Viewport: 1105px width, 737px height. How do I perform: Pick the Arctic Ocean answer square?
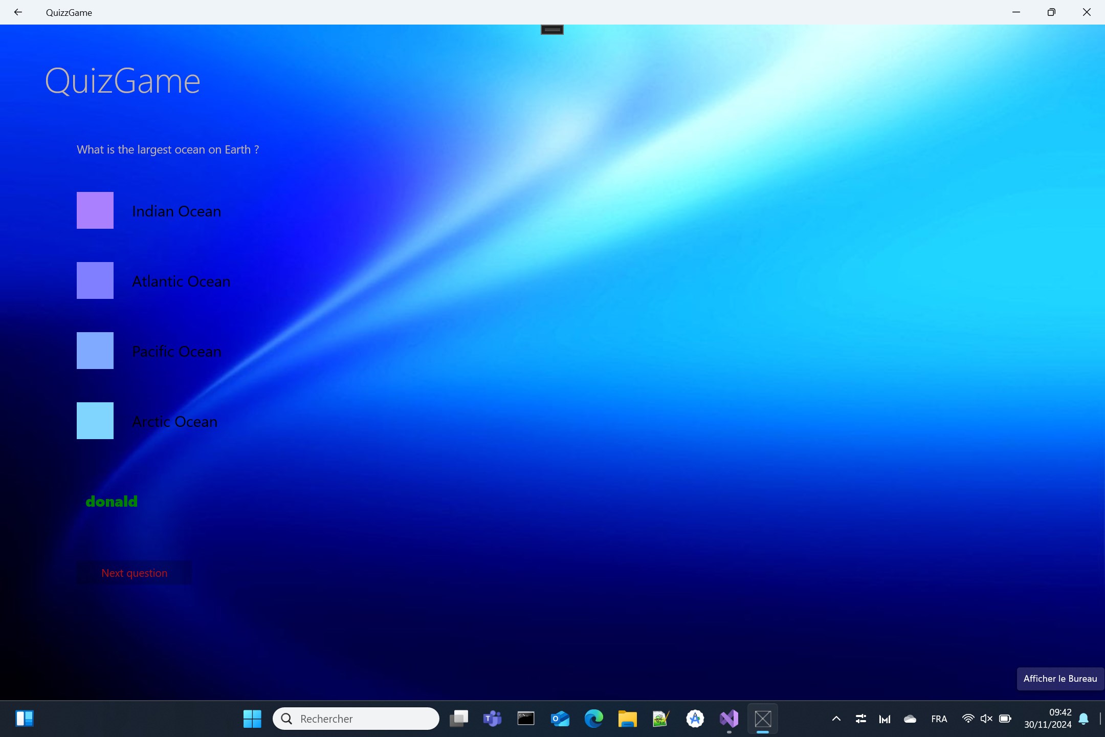pos(95,421)
